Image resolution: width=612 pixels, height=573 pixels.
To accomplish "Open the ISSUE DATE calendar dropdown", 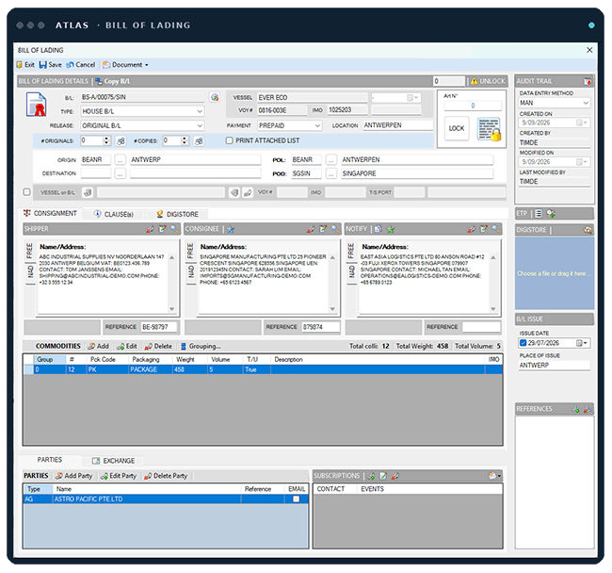I will tap(582, 343).
